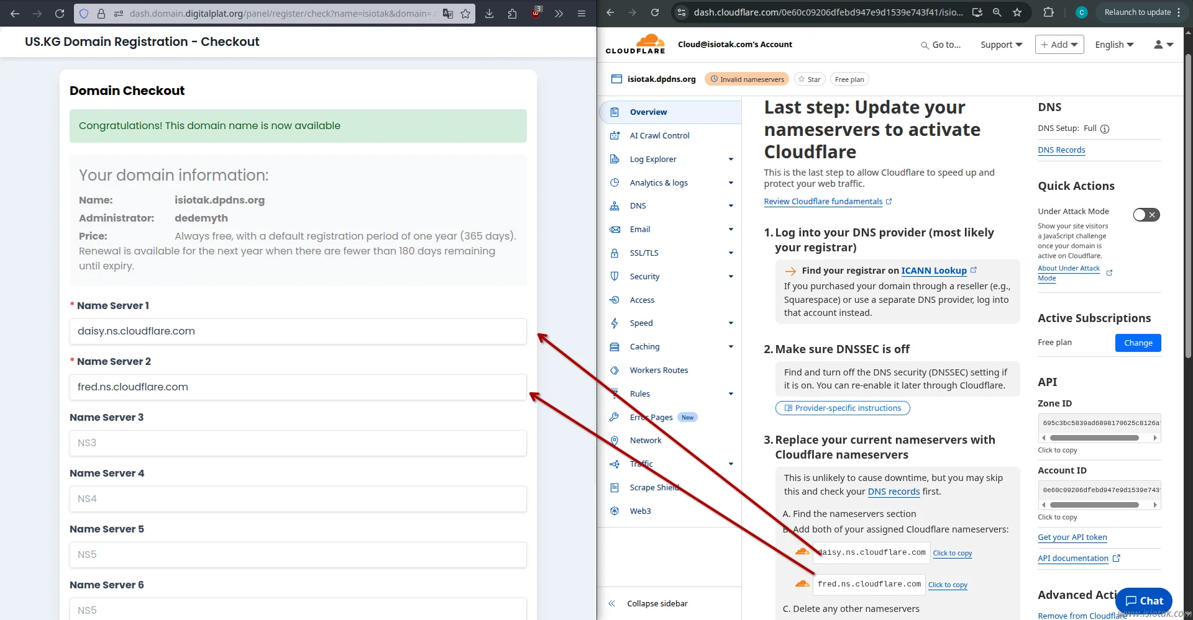Open the Chrome profile avatar
The height and width of the screenshot is (620, 1193).
tap(1082, 12)
